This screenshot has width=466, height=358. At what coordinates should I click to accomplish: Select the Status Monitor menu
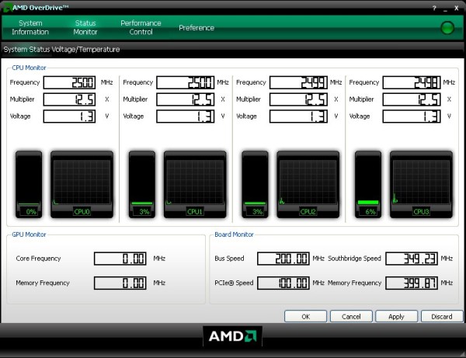coord(85,27)
